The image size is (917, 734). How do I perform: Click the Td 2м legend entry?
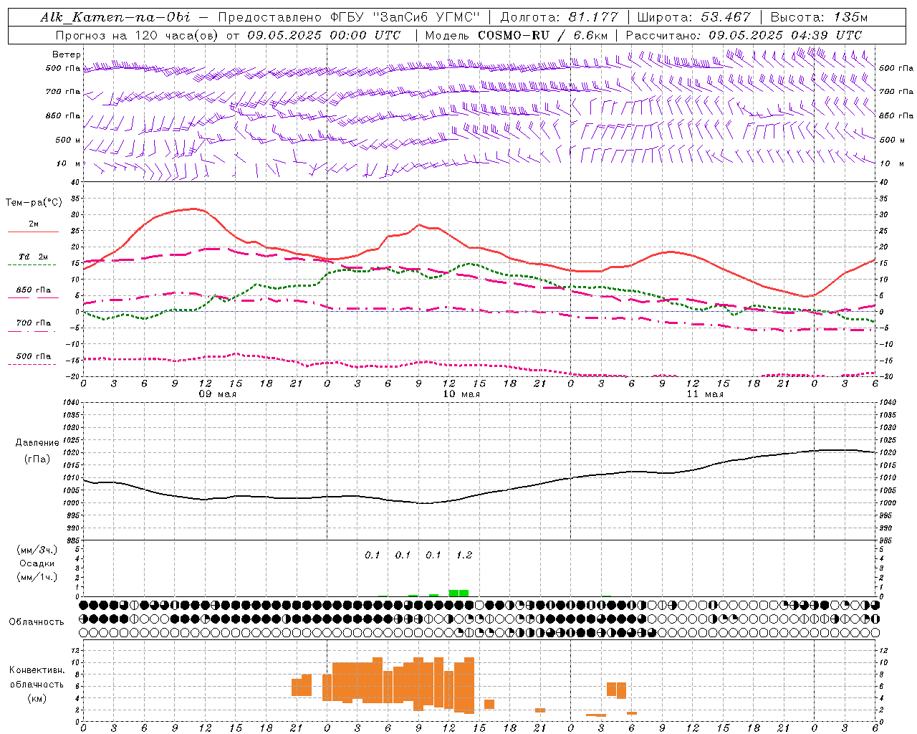pyautogui.click(x=34, y=257)
